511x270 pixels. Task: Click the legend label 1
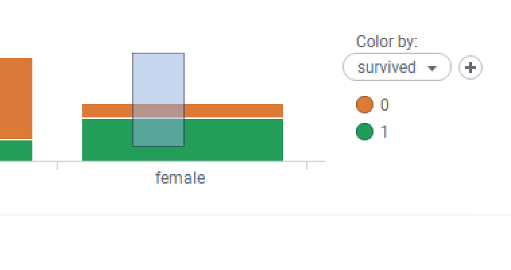pos(385,132)
